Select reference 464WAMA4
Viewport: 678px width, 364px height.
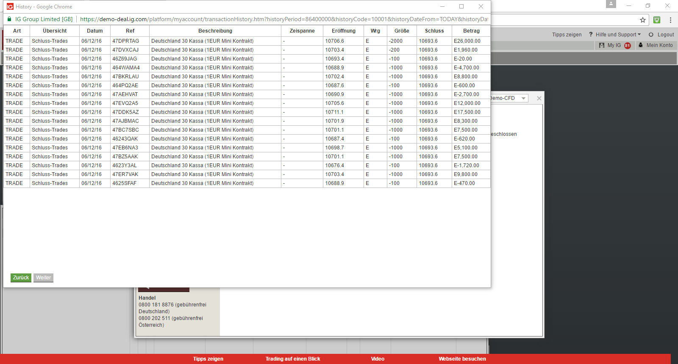coord(126,68)
